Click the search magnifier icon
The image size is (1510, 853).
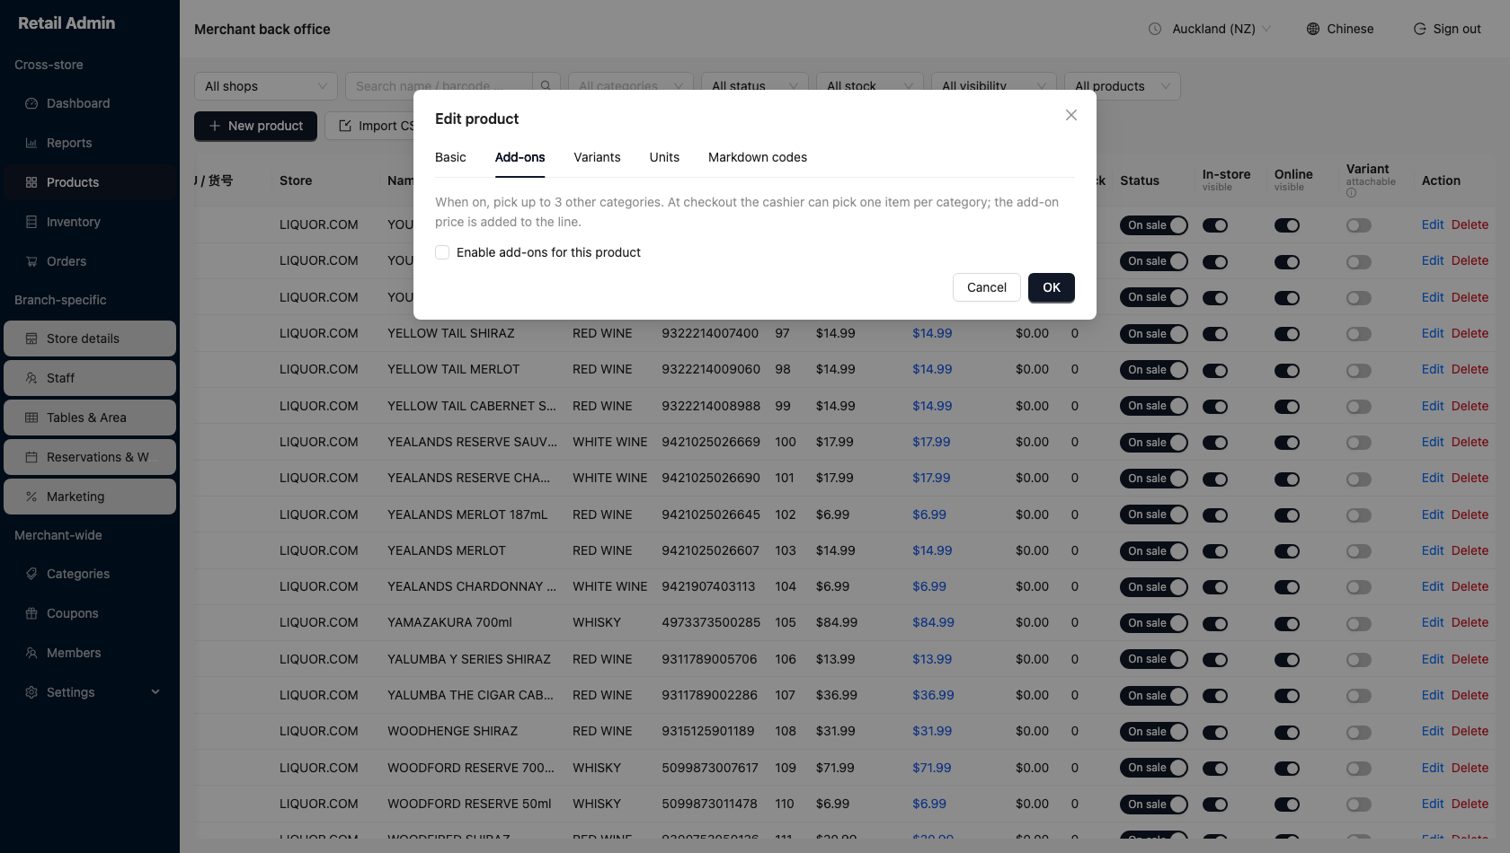pyautogui.click(x=546, y=85)
